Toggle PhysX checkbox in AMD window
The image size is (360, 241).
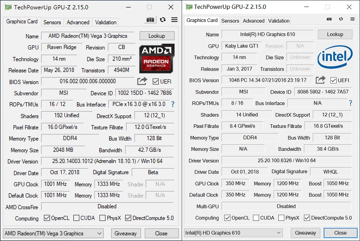102,218
